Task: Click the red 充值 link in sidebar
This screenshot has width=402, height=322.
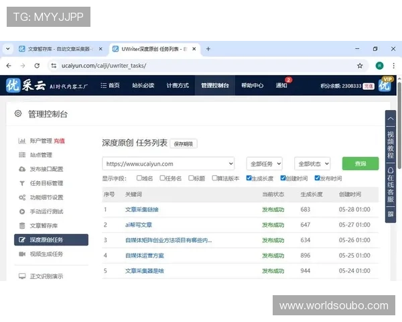Action: tap(59, 141)
